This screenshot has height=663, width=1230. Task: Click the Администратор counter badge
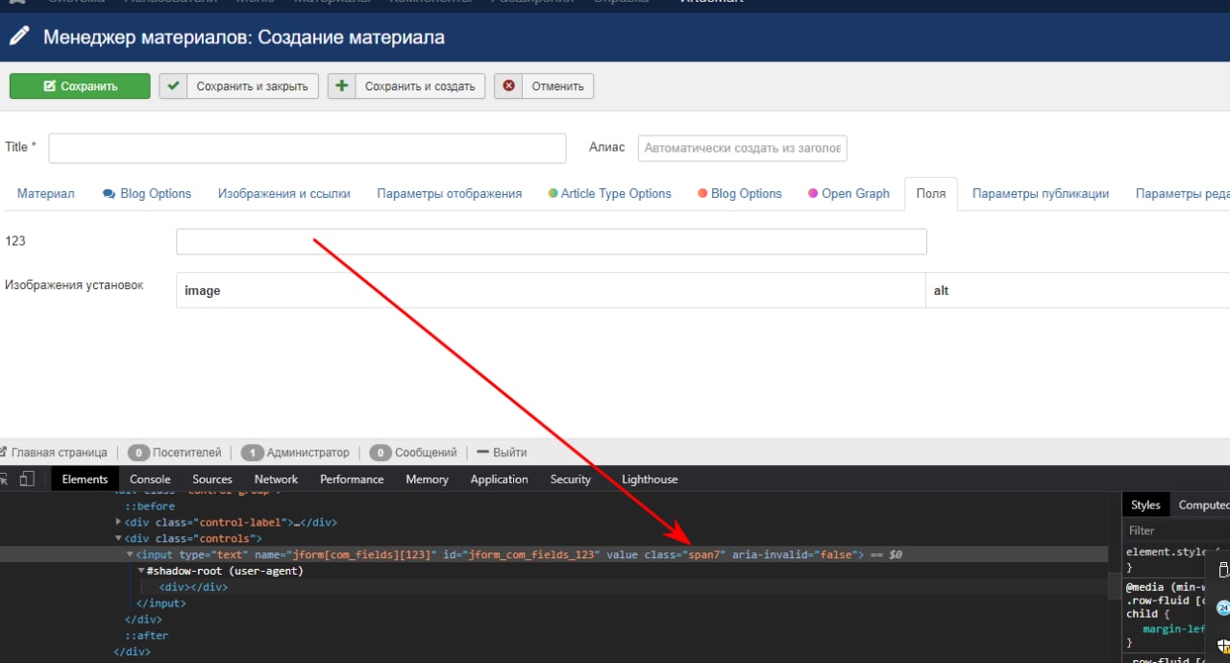pos(252,453)
